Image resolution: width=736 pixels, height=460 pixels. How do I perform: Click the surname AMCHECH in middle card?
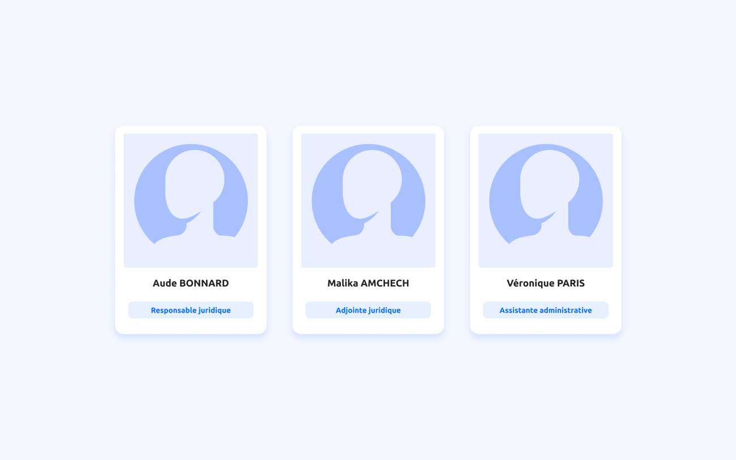(x=385, y=283)
